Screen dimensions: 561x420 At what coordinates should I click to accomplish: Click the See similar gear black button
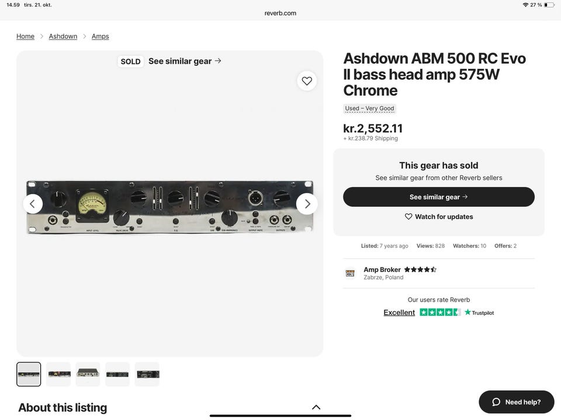[439, 197]
